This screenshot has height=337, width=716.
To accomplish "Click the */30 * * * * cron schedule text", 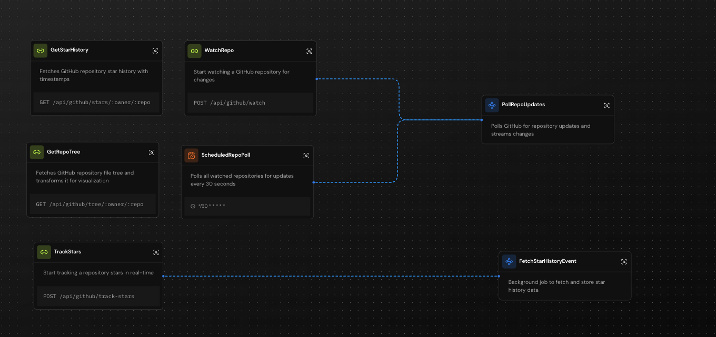I will [211, 206].
